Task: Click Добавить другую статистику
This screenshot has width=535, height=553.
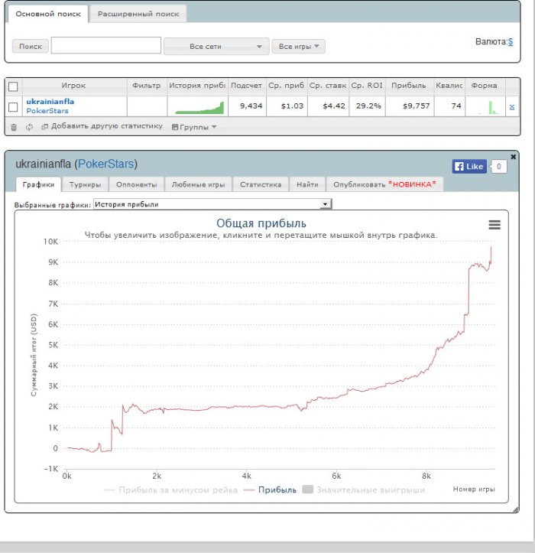Action: pos(102,126)
